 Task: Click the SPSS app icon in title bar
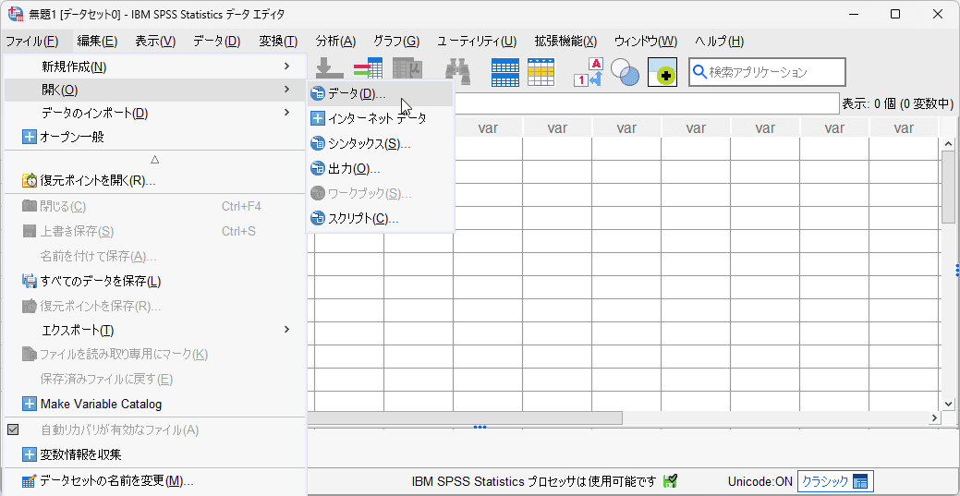click(16, 14)
